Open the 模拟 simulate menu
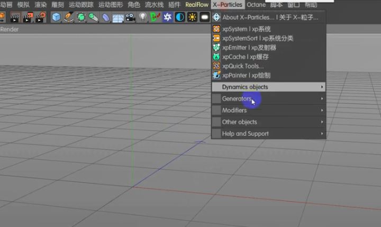The image size is (381, 227). (x=23, y=5)
